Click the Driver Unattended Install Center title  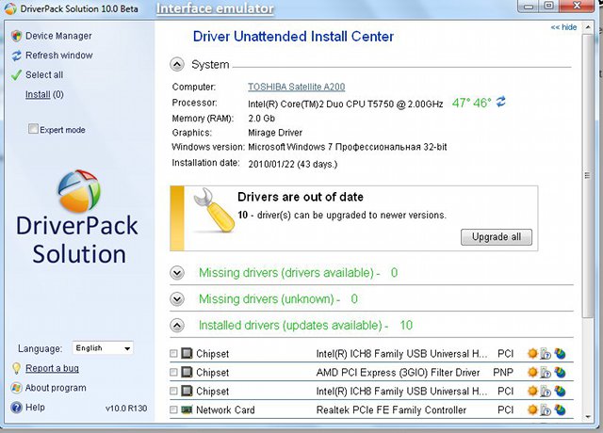click(293, 37)
